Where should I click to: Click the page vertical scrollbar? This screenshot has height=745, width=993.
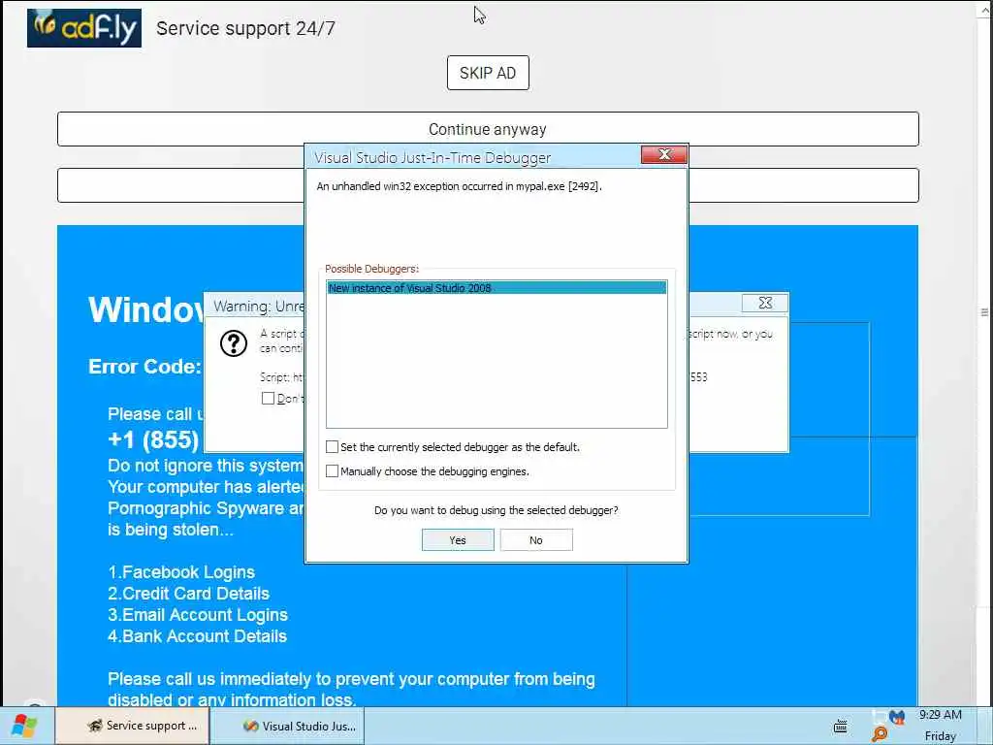coord(984,312)
